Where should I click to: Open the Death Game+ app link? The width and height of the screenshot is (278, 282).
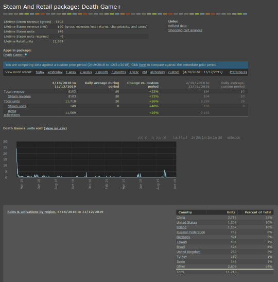13,55
